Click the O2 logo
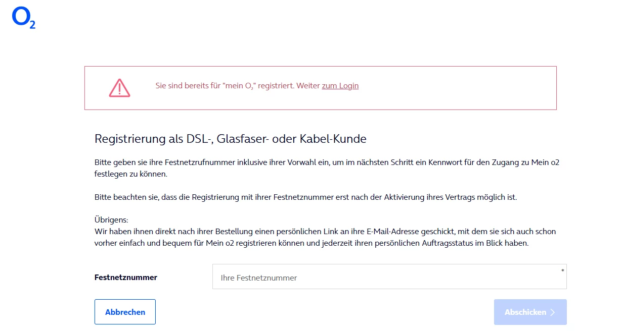The width and height of the screenshot is (623, 331). [x=24, y=18]
